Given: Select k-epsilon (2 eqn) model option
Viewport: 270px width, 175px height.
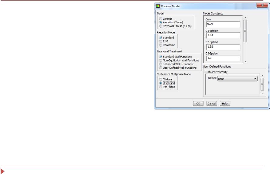Looking at the screenshot, I should pyautogui.click(x=161, y=22).
